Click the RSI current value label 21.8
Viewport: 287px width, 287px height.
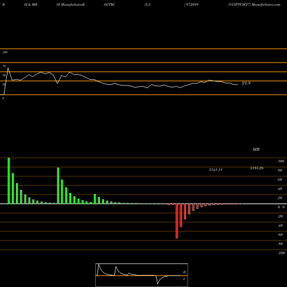[x=246, y=83]
